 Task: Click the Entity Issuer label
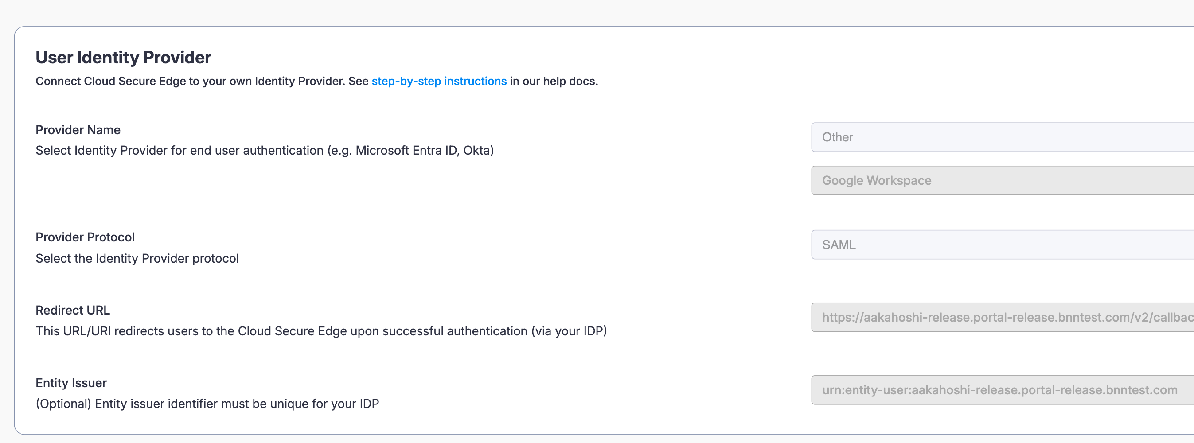tap(71, 383)
